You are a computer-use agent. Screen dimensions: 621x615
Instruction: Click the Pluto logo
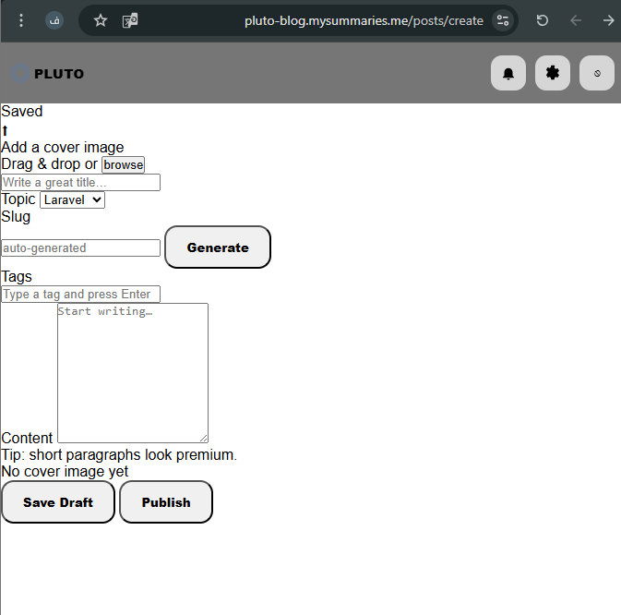pos(48,74)
